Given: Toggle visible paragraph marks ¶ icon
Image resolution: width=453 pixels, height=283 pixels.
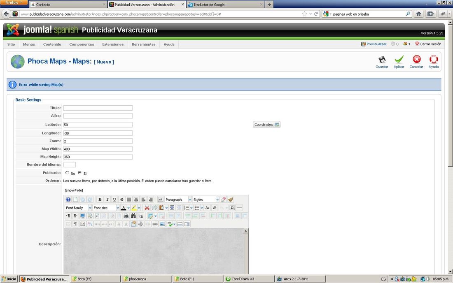Looking at the screenshot, I should pos(75,224).
